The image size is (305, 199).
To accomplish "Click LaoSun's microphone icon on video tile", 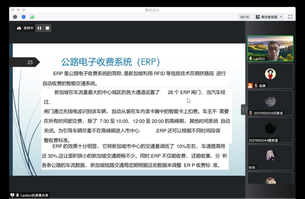I will point(250,59).
